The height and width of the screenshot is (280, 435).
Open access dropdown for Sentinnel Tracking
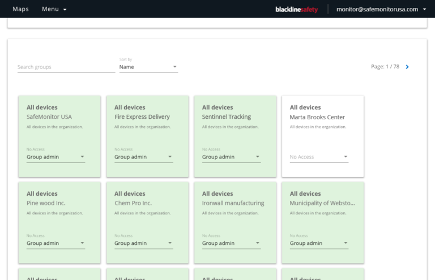(x=231, y=157)
